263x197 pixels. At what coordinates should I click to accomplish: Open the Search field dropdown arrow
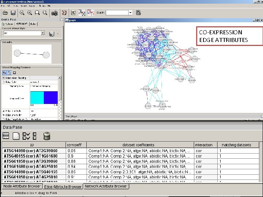pos(130,13)
